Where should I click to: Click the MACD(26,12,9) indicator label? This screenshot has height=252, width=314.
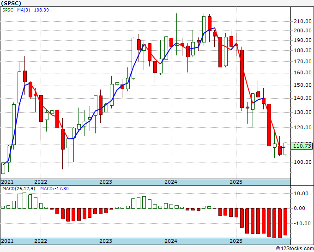18,189
